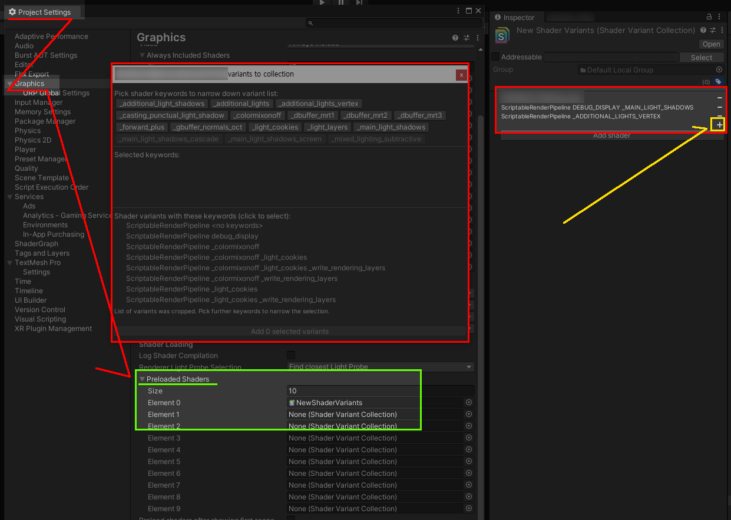This screenshot has height=520, width=731.
Task: Click object picker for Element 4
Action: point(469,450)
